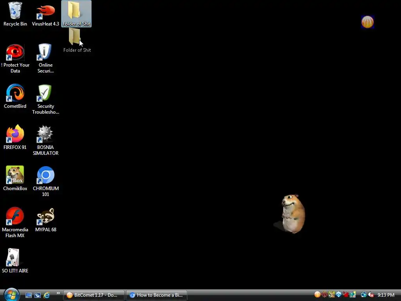Click the dimmed Folder of Shit copy below
The width and height of the screenshot is (401, 301).
coord(77,40)
